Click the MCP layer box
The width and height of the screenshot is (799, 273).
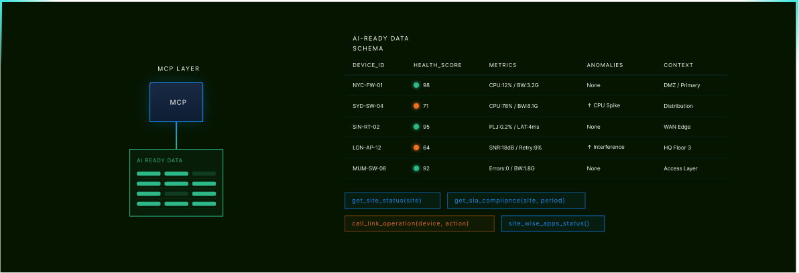click(x=176, y=102)
